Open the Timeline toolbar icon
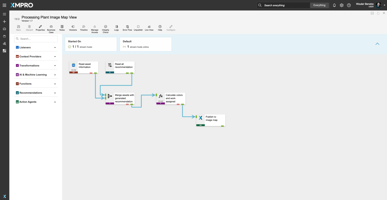 click(84, 28)
